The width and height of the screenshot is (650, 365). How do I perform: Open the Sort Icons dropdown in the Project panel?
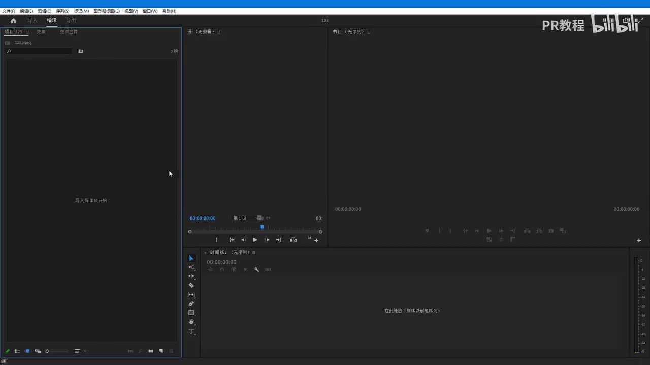pos(77,351)
